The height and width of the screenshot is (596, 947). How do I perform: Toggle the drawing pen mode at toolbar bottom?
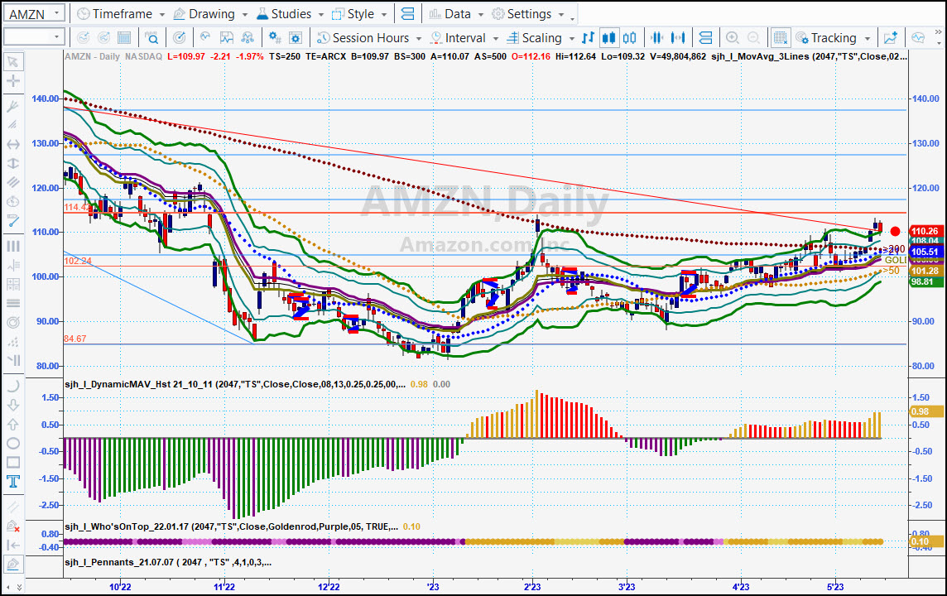click(12, 565)
